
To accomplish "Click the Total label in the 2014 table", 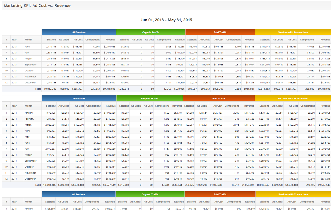I will click(x=38, y=185).
